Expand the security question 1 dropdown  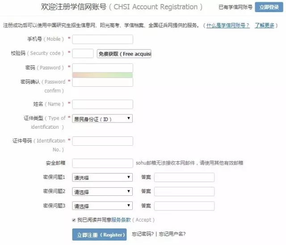tap(102, 177)
